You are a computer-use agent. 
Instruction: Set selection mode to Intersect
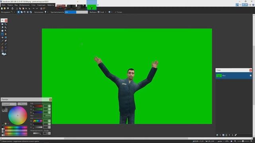[x=28, y=12]
